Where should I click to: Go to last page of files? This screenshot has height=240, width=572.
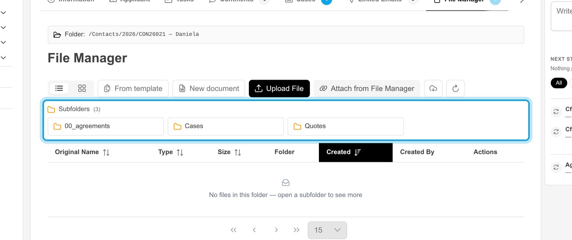(296, 230)
